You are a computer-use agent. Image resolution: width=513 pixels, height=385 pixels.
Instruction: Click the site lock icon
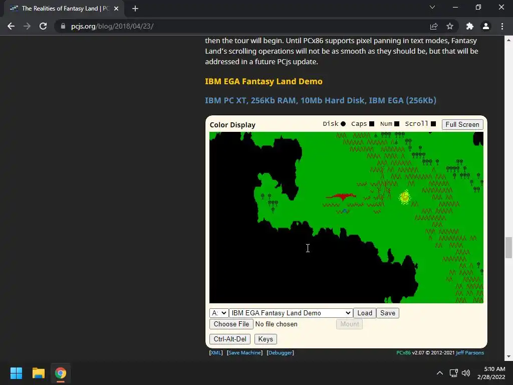point(63,26)
